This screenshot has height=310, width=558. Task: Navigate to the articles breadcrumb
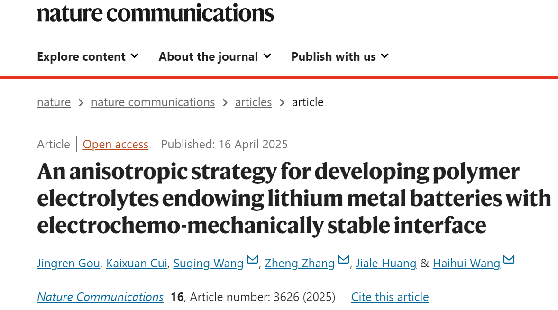click(253, 102)
